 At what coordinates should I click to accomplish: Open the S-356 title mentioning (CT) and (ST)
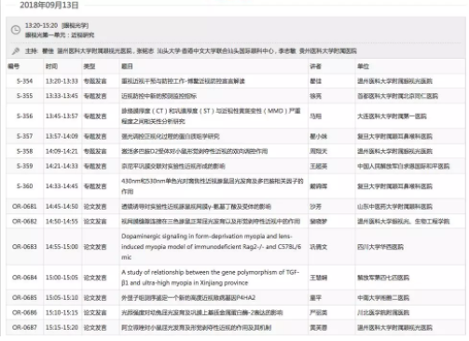click(x=211, y=116)
